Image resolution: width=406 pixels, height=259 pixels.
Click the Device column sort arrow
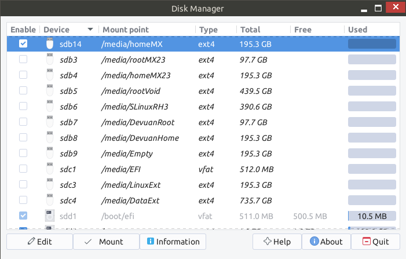coord(90,30)
